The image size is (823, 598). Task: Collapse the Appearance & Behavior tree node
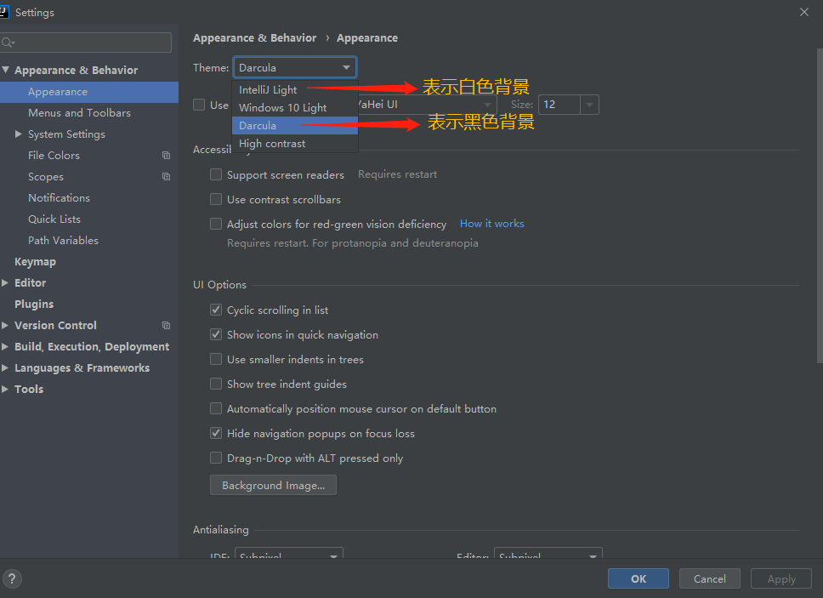pos(6,70)
